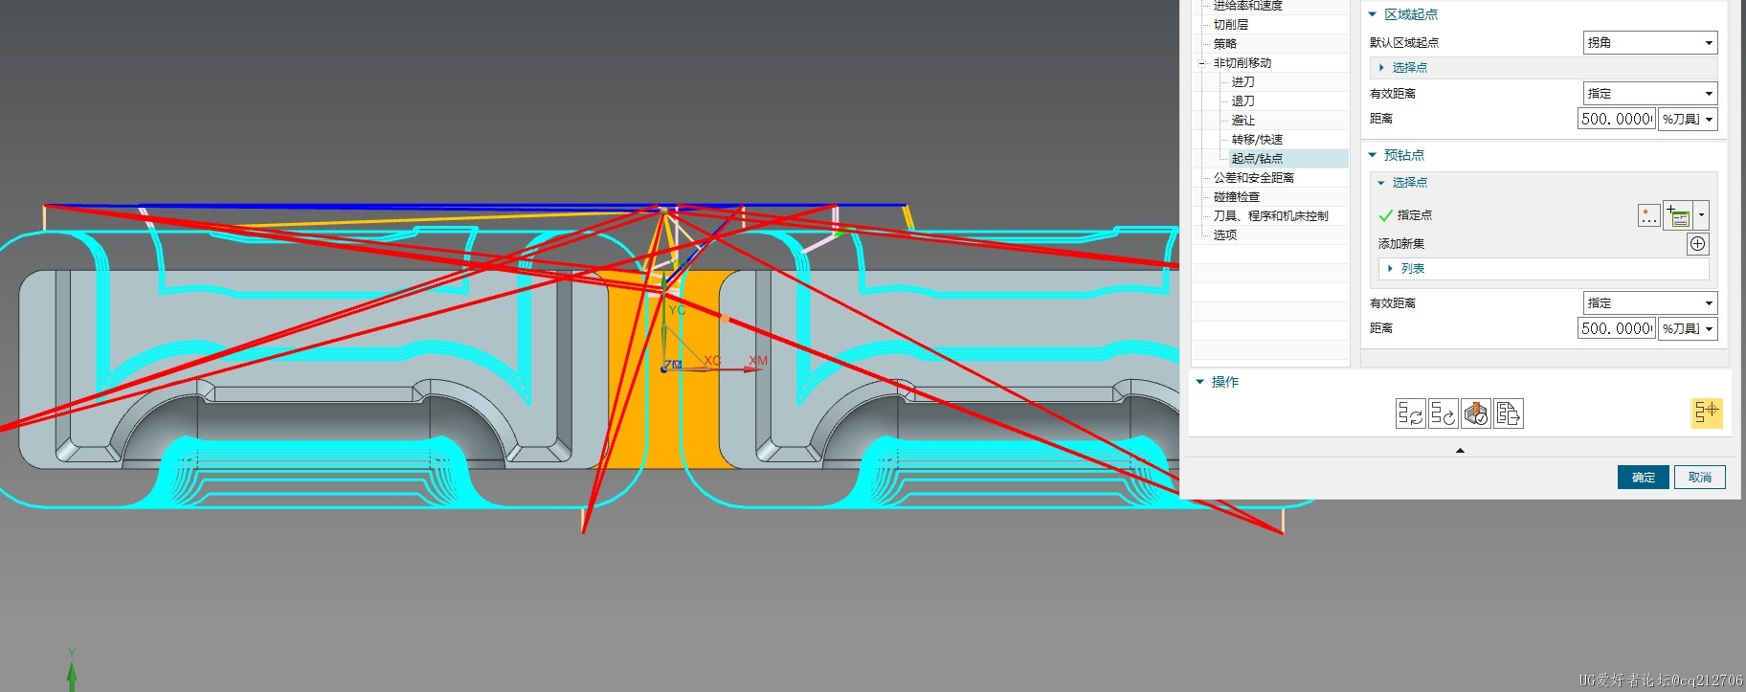The width and height of the screenshot is (1746, 692).
Task: Click the List tool path icon under 操作
Action: [x=1508, y=413]
